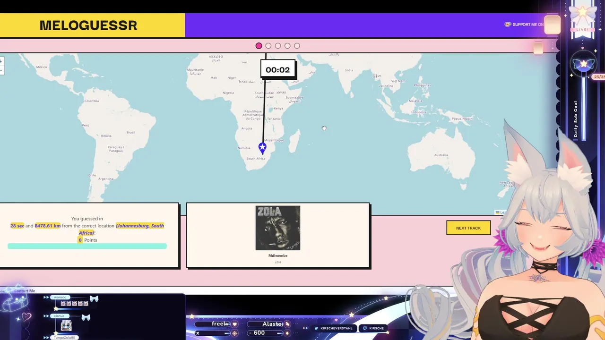Select the first round indicator dot
This screenshot has width=605, height=340.
259,46
